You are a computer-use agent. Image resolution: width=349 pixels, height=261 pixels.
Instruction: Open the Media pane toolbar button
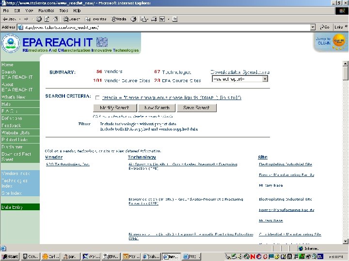[119, 19]
